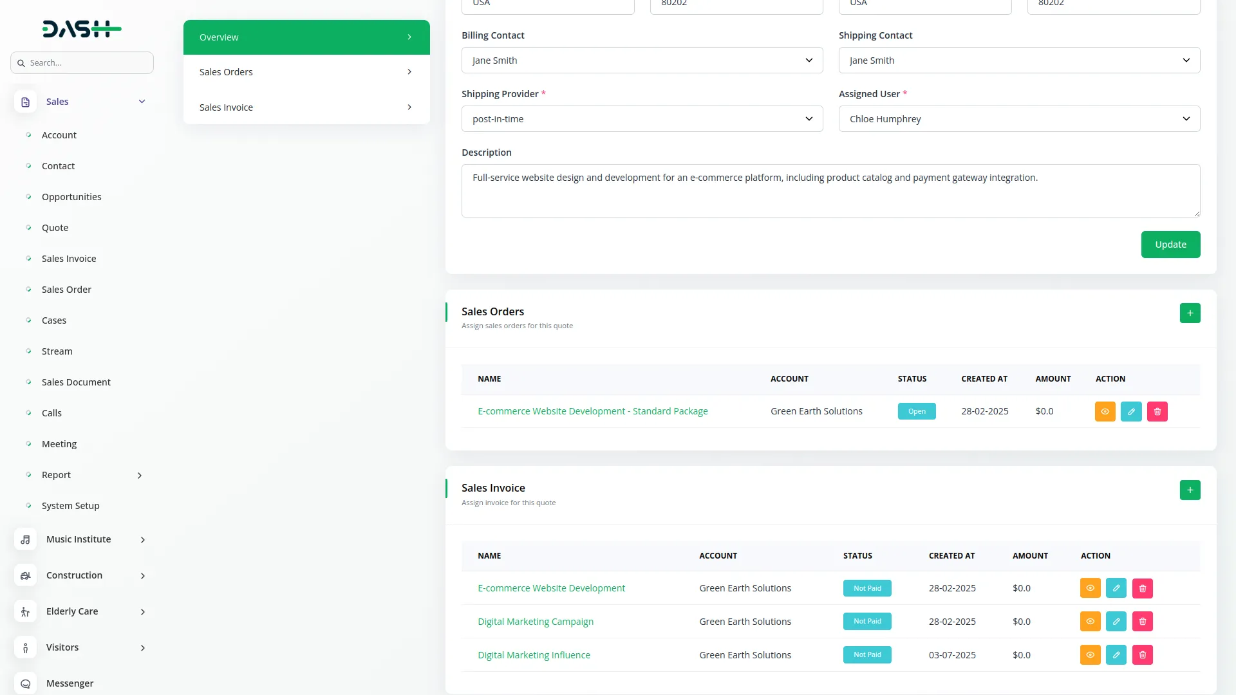Click the plus icon to add Sales Order
The image size is (1236, 695).
(x=1190, y=313)
